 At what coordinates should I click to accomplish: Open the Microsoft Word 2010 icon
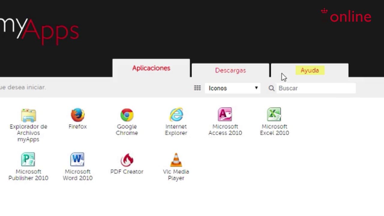[77, 160]
